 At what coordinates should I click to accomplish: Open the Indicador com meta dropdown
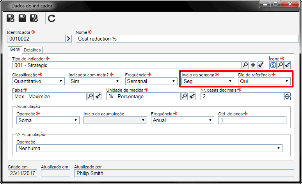coord(95,81)
